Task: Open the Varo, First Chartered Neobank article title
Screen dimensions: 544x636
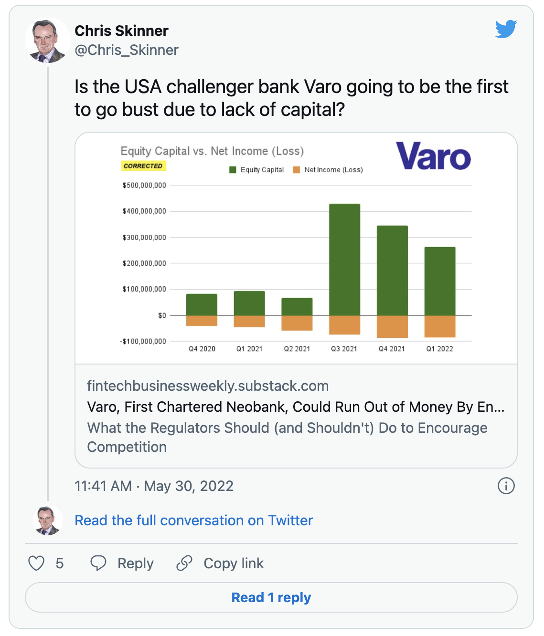Action: [x=296, y=407]
